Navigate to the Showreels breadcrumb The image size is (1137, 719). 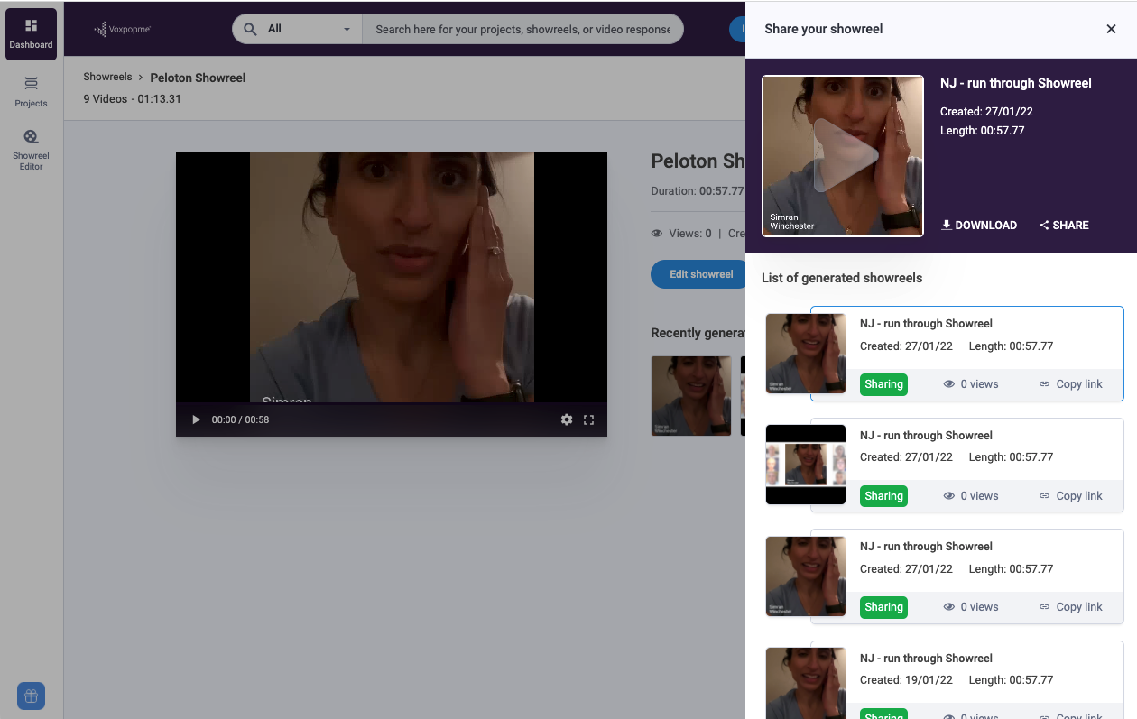108,78
